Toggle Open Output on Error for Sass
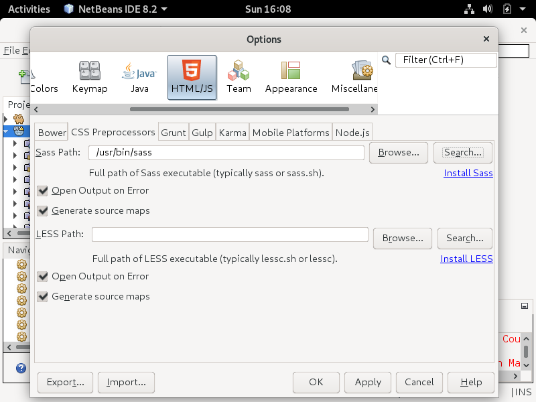This screenshot has height=402, width=536. (43, 191)
